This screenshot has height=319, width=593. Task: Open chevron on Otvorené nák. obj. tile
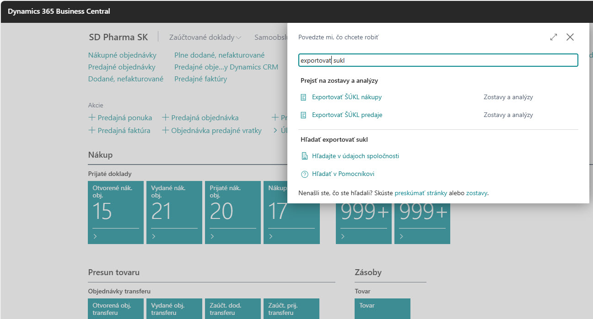[x=95, y=237]
